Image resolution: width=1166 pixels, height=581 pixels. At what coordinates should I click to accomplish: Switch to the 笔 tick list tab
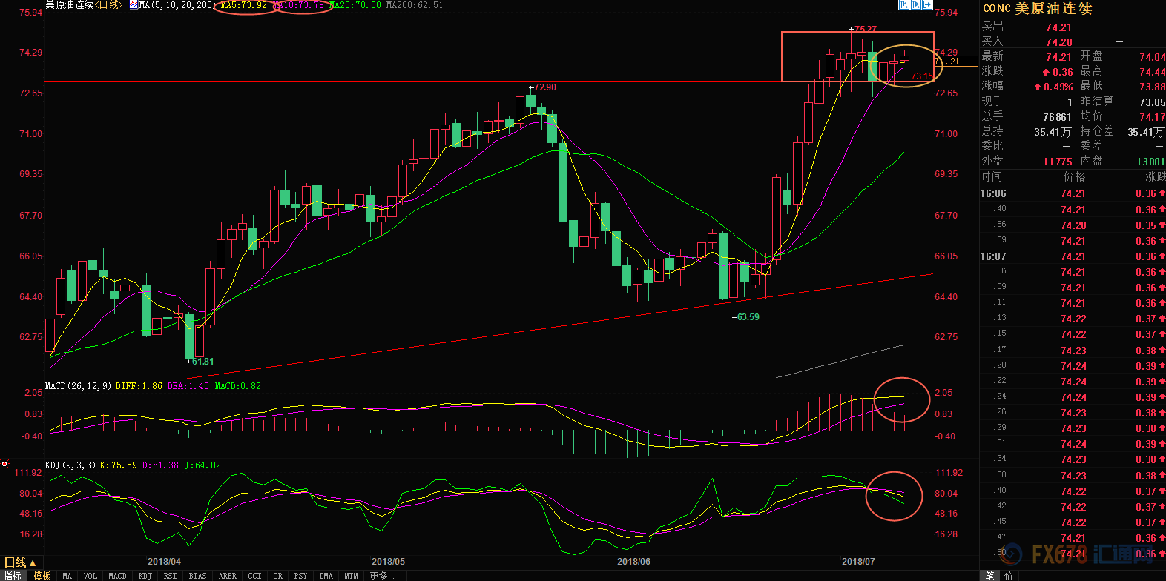(989, 576)
